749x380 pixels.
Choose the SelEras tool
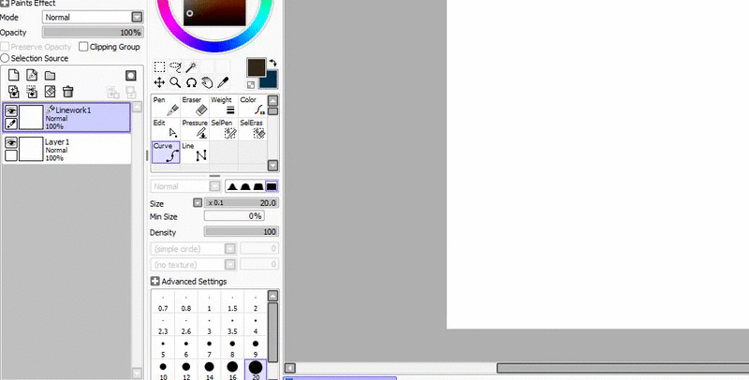click(253, 129)
